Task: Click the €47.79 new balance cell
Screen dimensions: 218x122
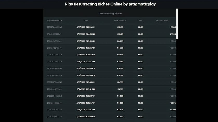Action: (x=120, y=75)
